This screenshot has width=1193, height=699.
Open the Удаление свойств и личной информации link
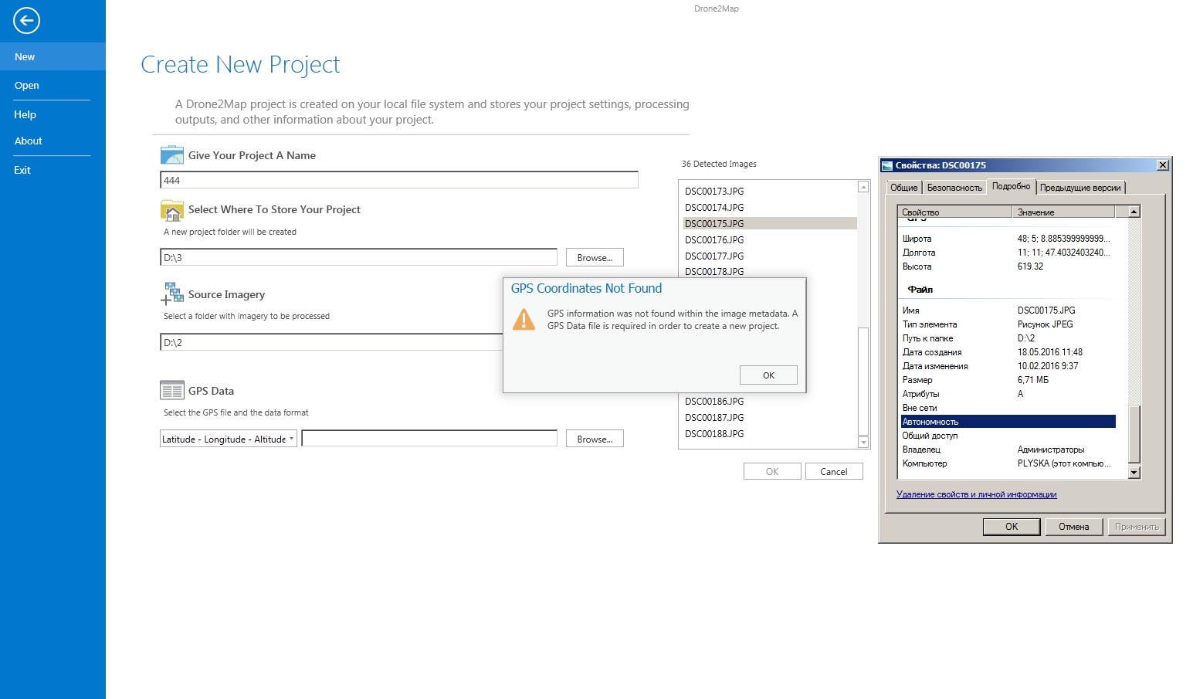(976, 494)
